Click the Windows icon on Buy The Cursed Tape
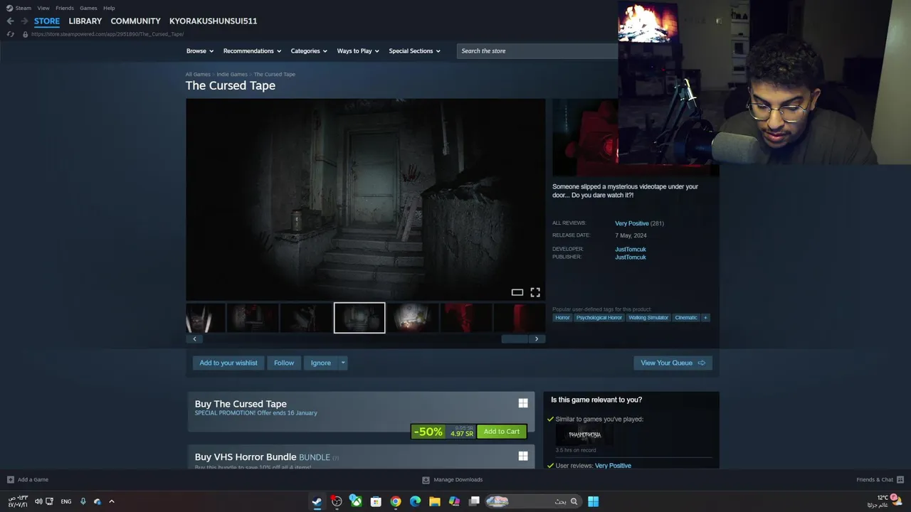This screenshot has height=512, width=911. (523, 403)
